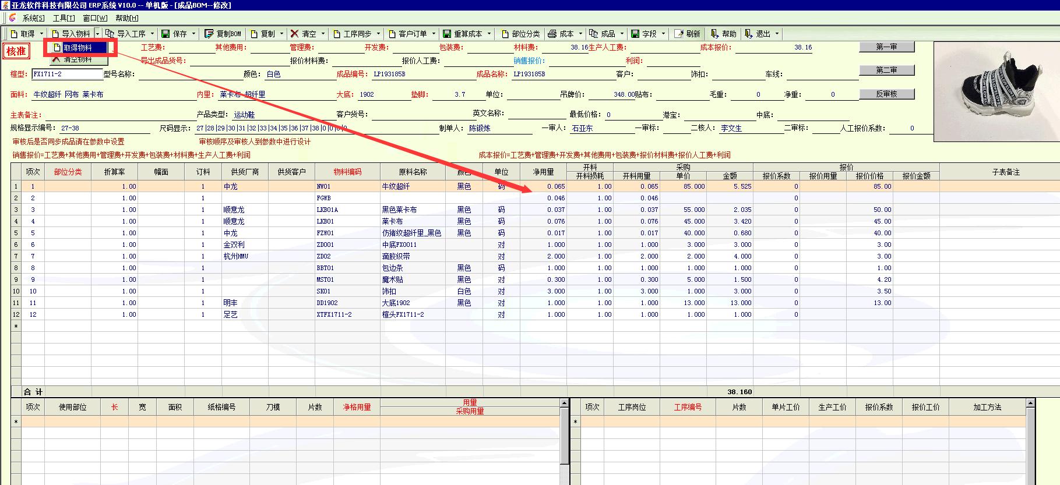Click the 重算成本 recalculate cost icon
The height and width of the screenshot is (485, 1060).
pyautogui.click(x=447, y=34)
